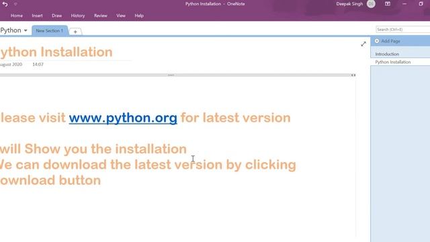The height and width of the screenshot is (242, 430).
Task: Open the Quick Access toolbar customize arrow
Action: [x=15, y=4]
